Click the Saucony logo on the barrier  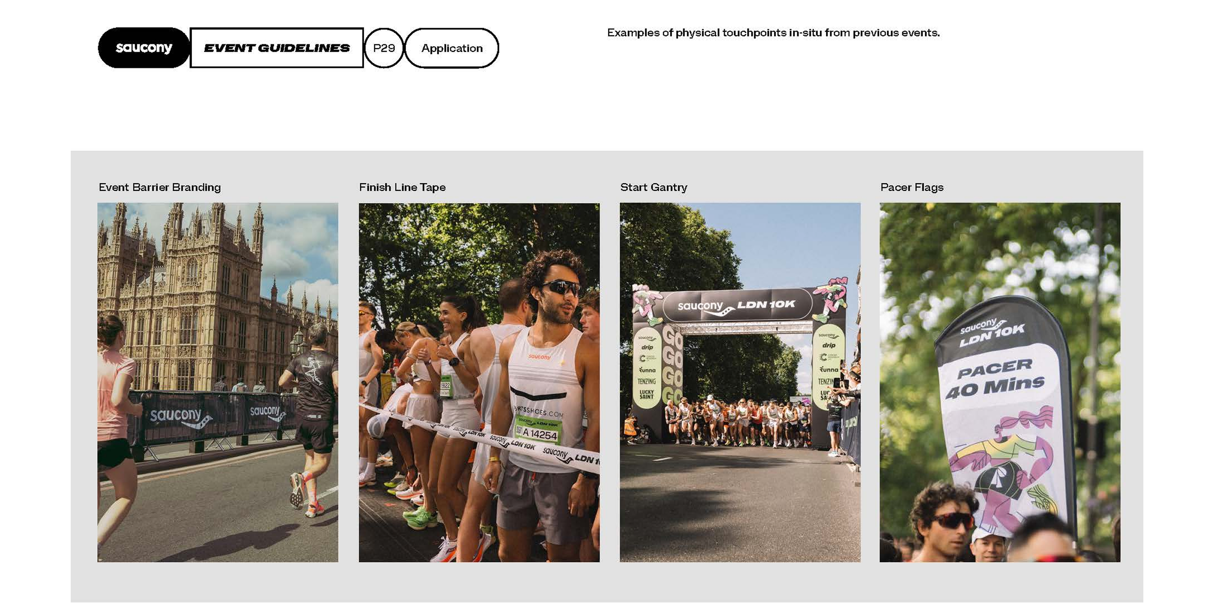pos(180,417)
